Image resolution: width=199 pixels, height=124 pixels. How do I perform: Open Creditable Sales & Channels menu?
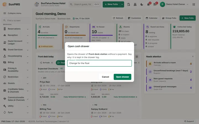point(16,90)
